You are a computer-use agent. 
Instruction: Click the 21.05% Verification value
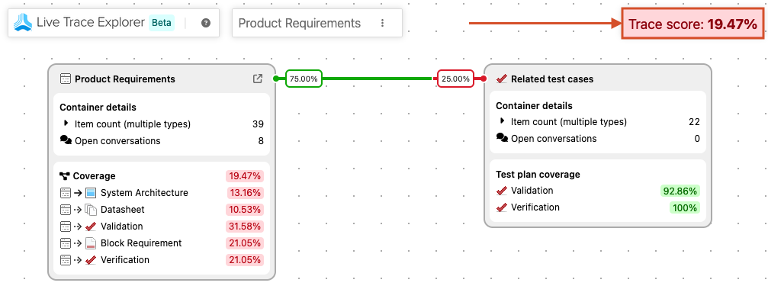245,259
